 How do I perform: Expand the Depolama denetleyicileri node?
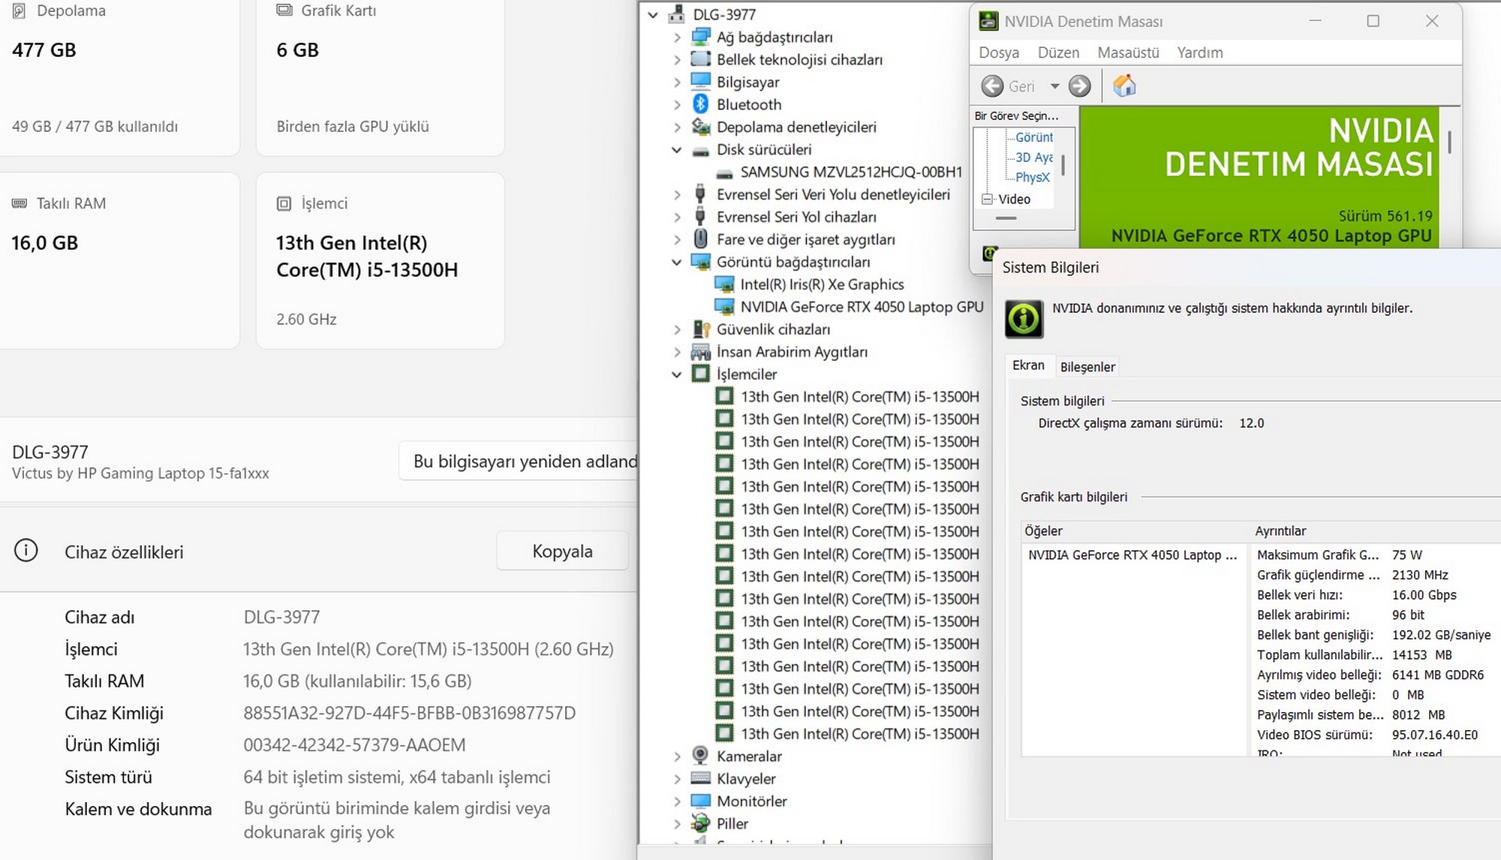click(677, 127)
